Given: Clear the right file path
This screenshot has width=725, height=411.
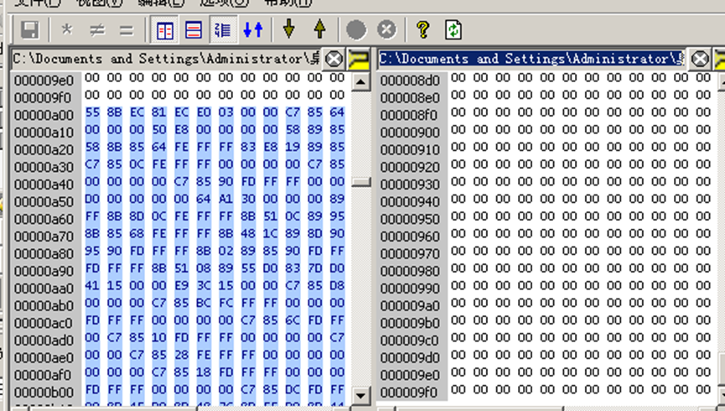Looking at the screenshot, I should point(700,59).
